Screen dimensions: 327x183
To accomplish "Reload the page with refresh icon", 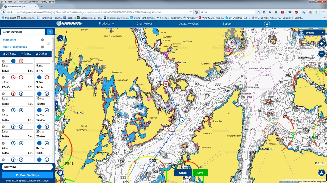I will coord(190,12).
